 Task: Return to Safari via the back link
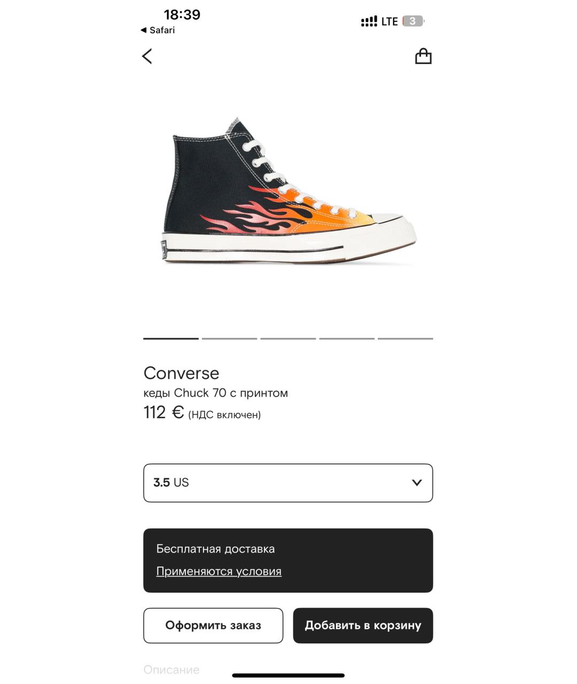coord(158,30)
